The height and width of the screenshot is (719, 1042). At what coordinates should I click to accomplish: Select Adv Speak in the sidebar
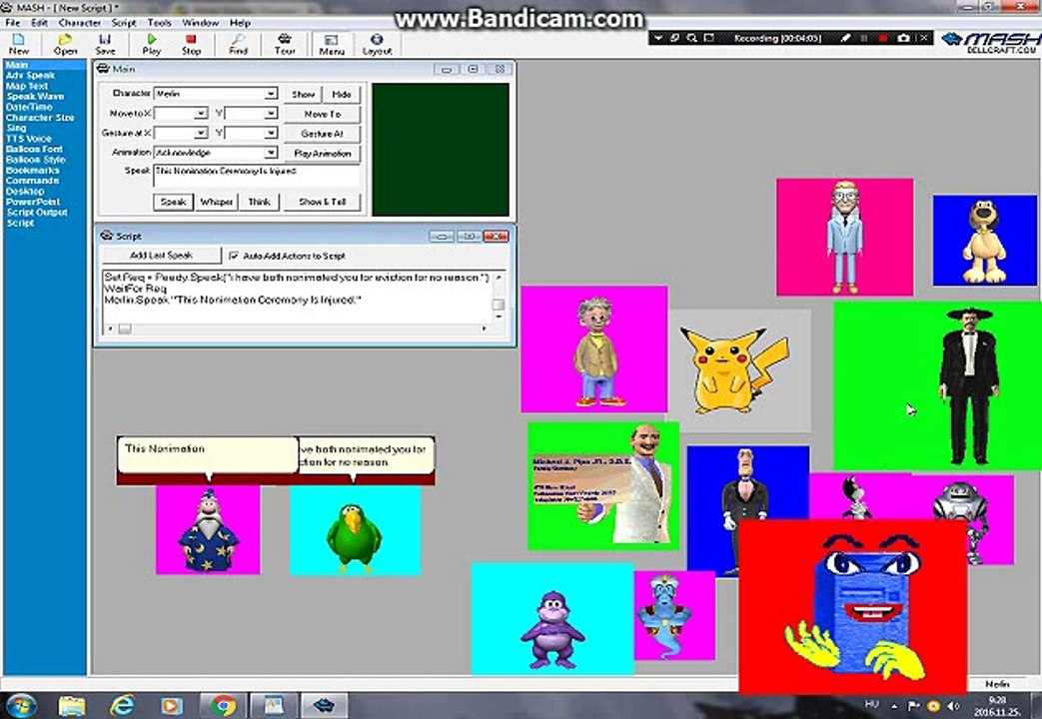[x=30, y=75]
